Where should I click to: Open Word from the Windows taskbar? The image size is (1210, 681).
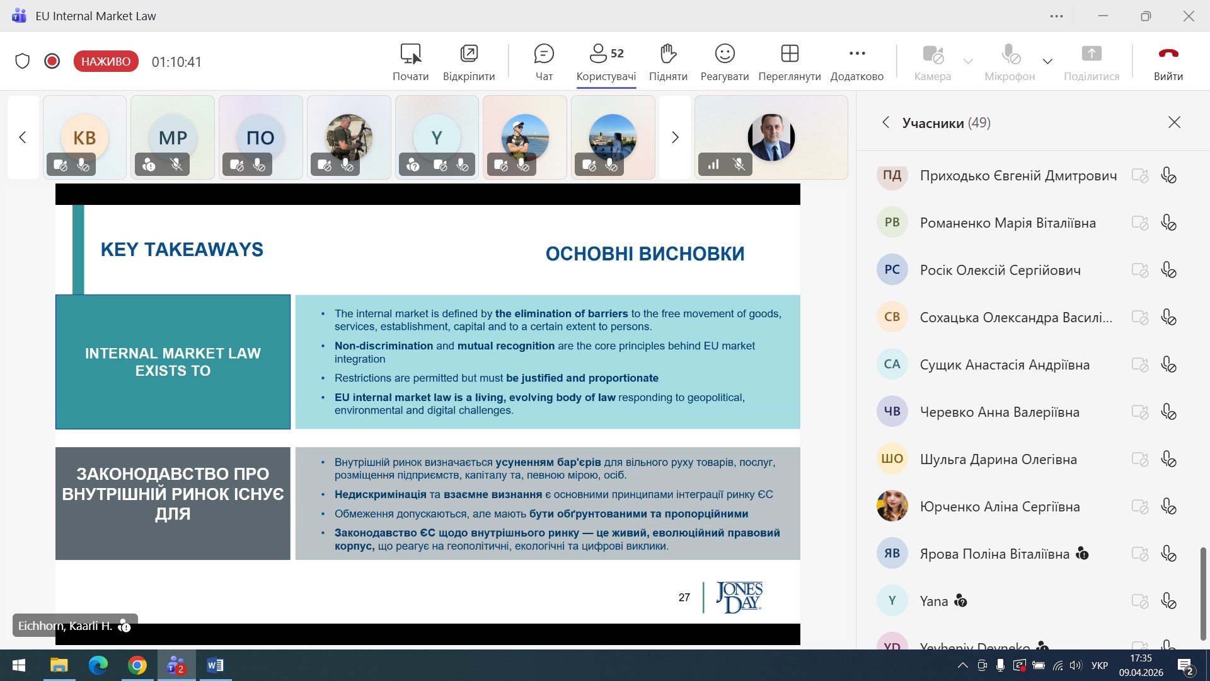click(x=215, y=665)
